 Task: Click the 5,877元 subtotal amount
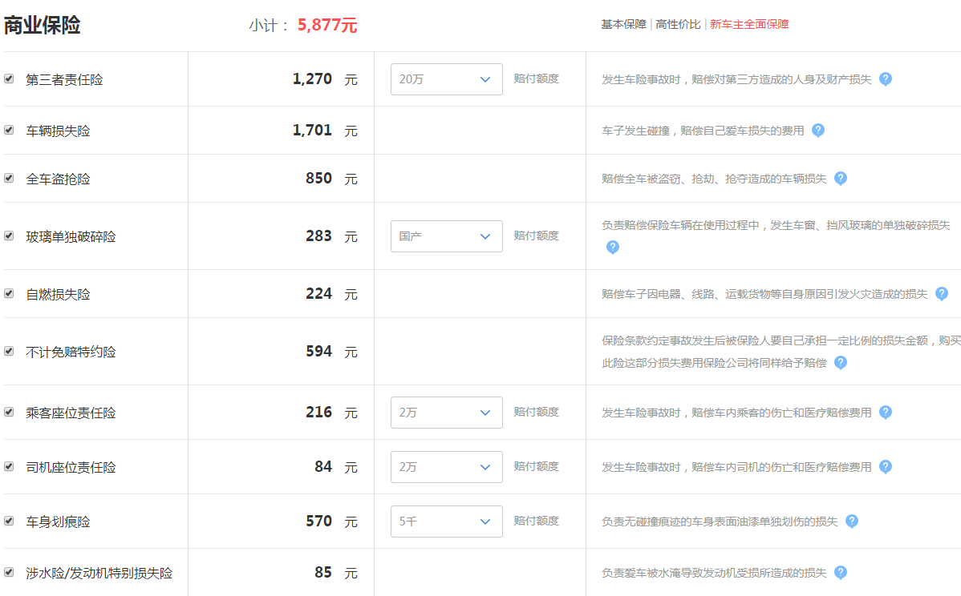(327, 25)
